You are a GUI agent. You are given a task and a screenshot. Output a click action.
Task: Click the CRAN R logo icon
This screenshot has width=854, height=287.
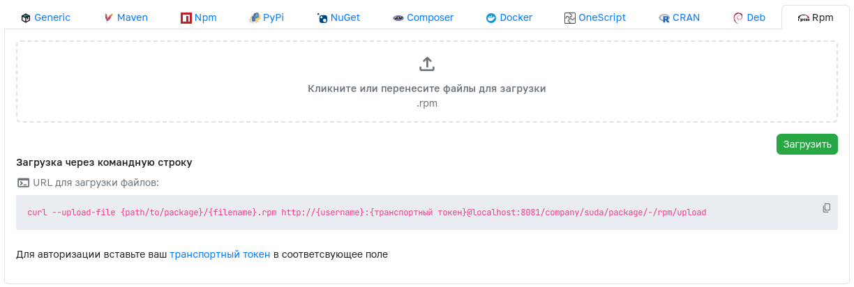click(664, 18)
